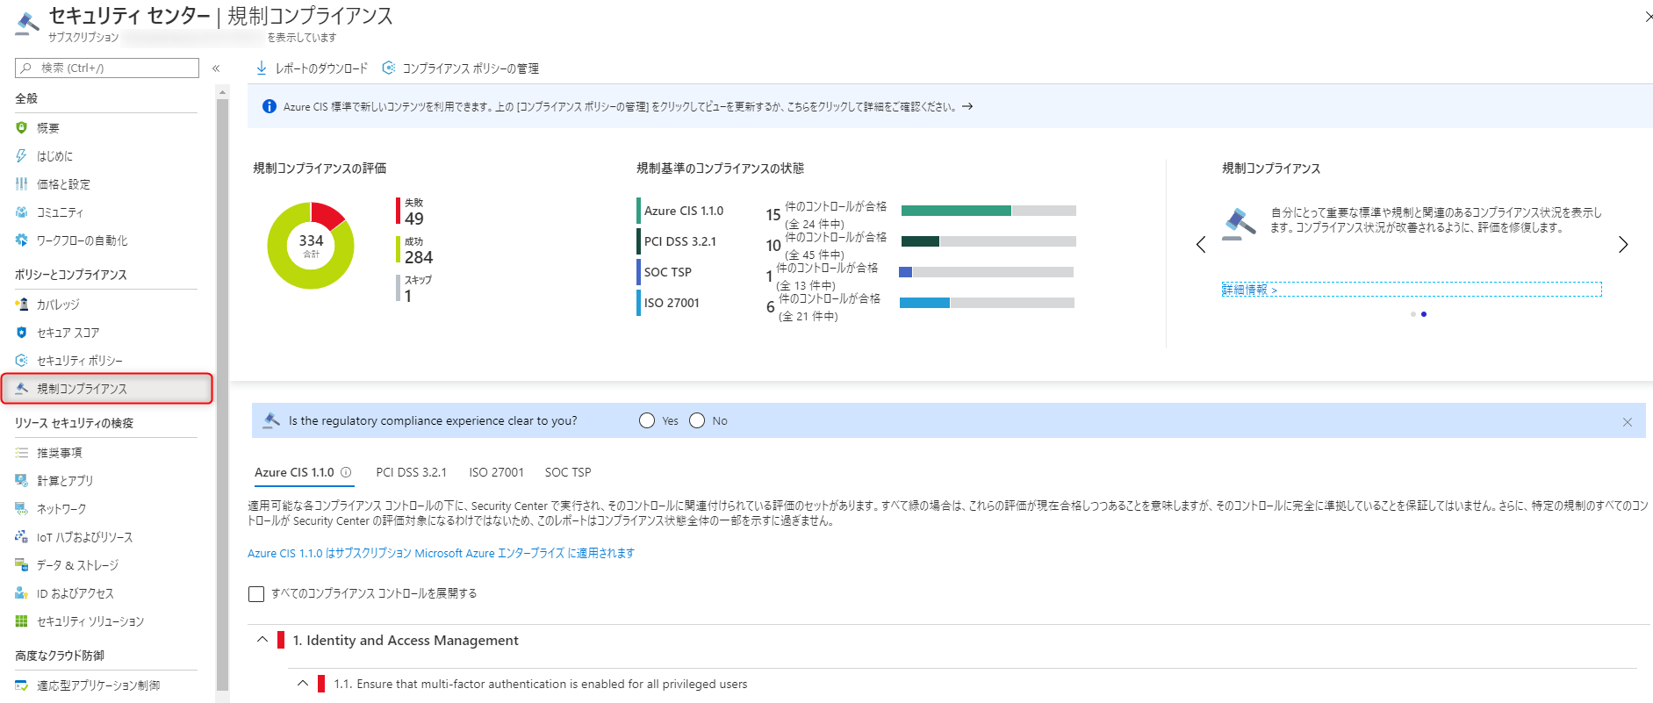
Task: Click ISO 27001 standard in status list
Action: pos(672,303)
